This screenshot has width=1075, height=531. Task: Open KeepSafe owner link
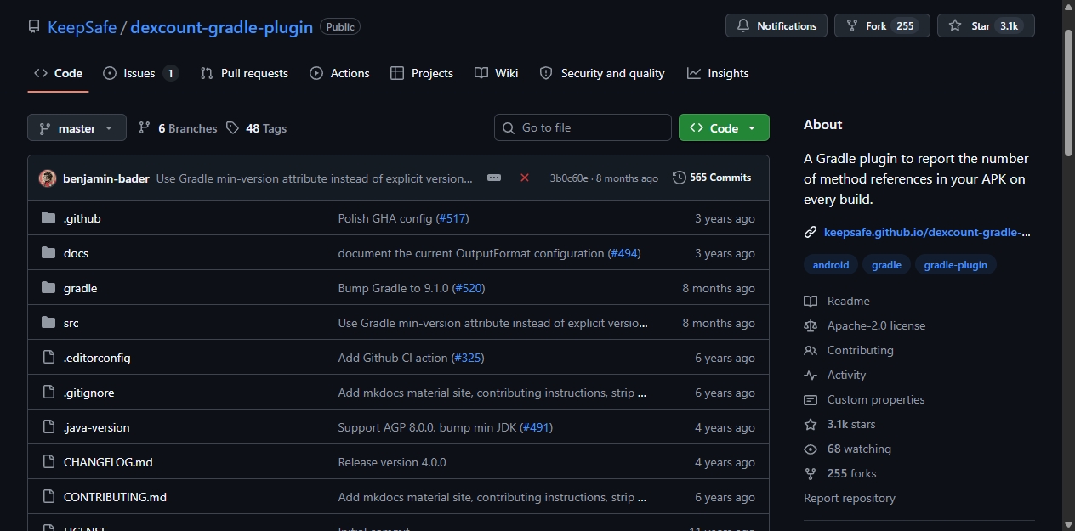82,26
